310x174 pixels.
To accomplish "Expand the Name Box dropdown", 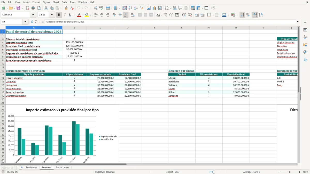I will point(26,22).
